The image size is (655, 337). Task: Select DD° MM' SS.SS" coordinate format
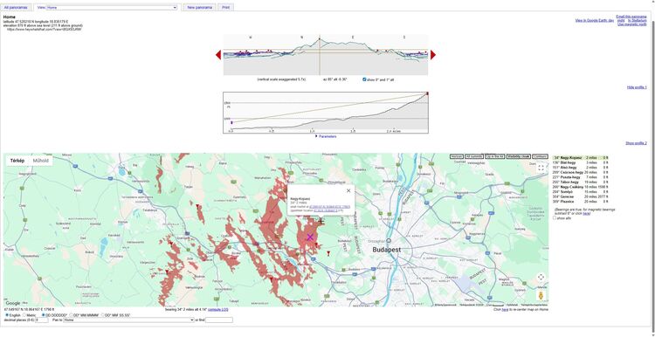coord(102,315)
